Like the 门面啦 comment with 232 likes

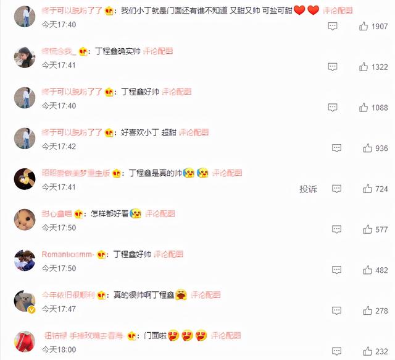click(368, 351)
